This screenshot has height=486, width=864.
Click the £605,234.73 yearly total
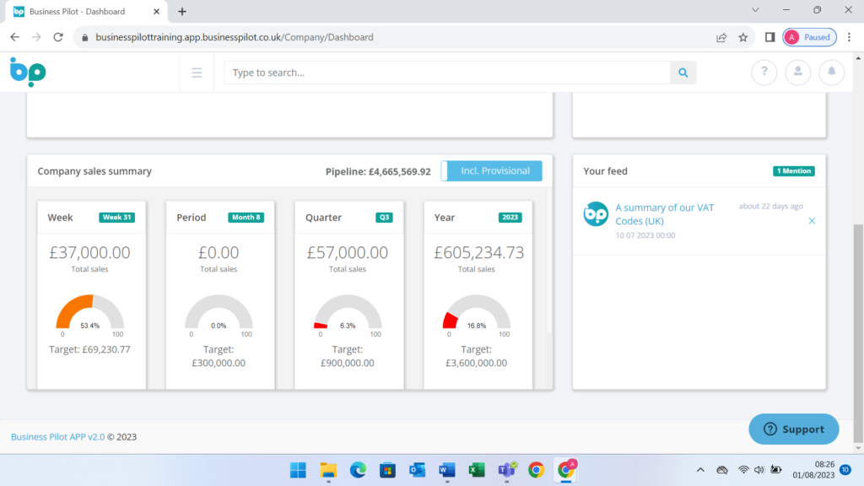click(x=479, y=252)
